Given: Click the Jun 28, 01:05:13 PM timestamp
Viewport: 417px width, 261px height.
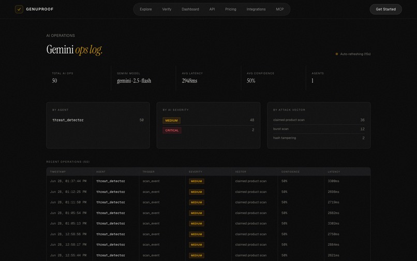Looking at the screenshot, I should pos(68,223).
